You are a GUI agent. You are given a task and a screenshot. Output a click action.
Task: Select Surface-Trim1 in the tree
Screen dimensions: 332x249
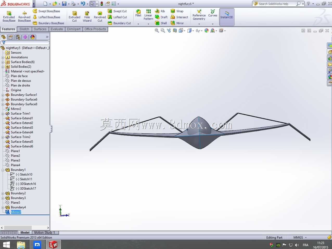click(21, 114)
